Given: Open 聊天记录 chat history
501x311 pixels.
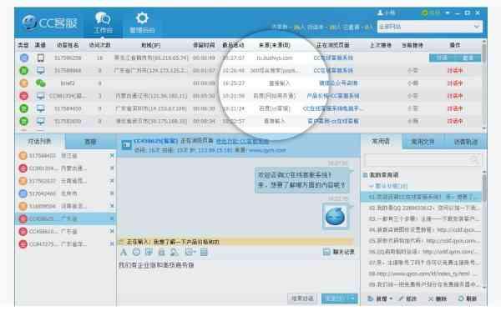Looking at the screenshot, I should pyautogui.click(x=339, y=252).
